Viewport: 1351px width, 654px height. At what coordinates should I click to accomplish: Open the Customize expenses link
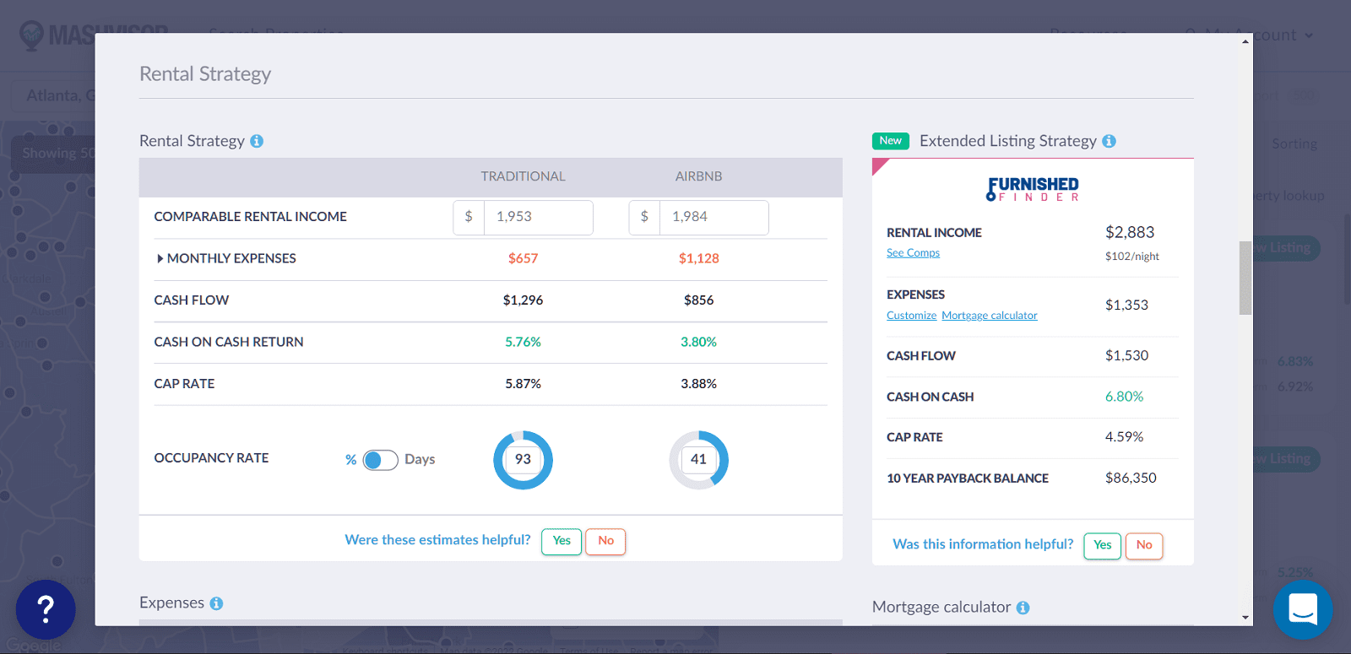pos(911,316)
